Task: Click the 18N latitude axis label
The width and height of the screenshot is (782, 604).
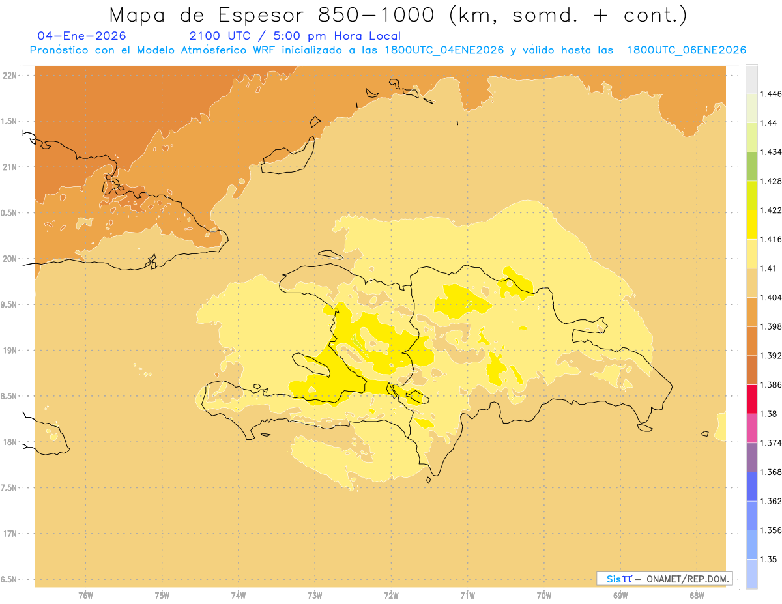Action: point(10,442)
